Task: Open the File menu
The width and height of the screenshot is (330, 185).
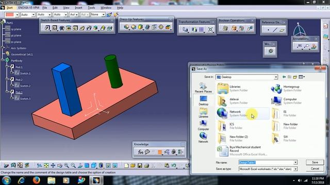Action: tap(45, 8)
